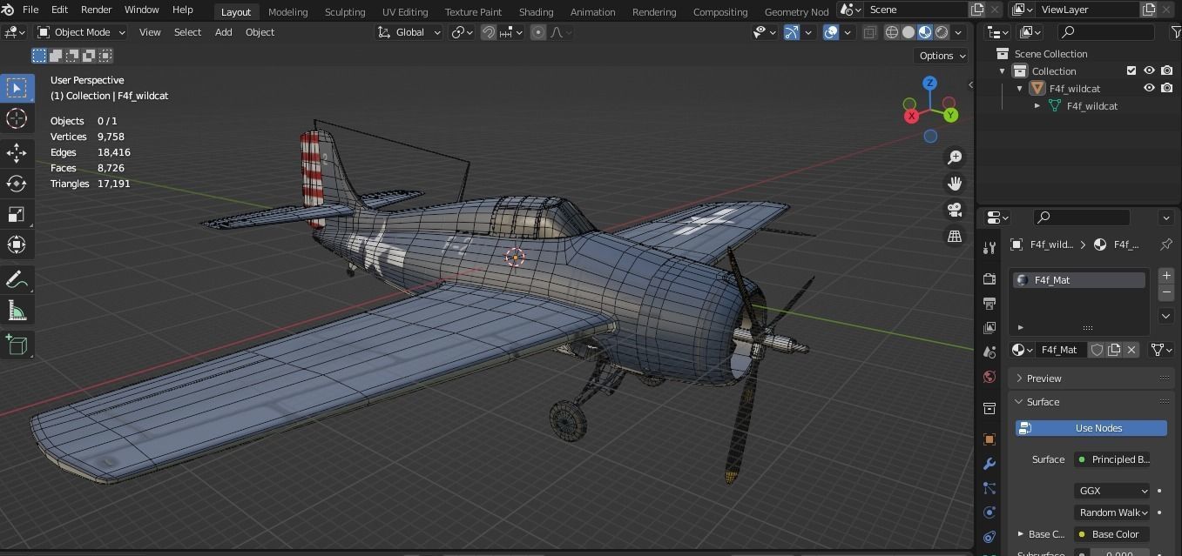The height and width of the screenshot is (556, 1182).
Task: Disable camera render visibility for Collection
Action: point(1166,70)
